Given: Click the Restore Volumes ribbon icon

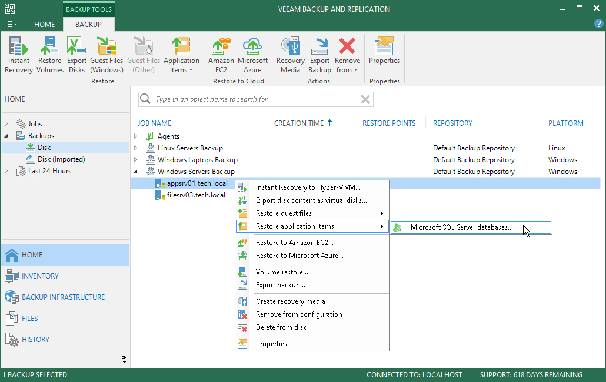Looking at the screenshot, I should point(50,55).
